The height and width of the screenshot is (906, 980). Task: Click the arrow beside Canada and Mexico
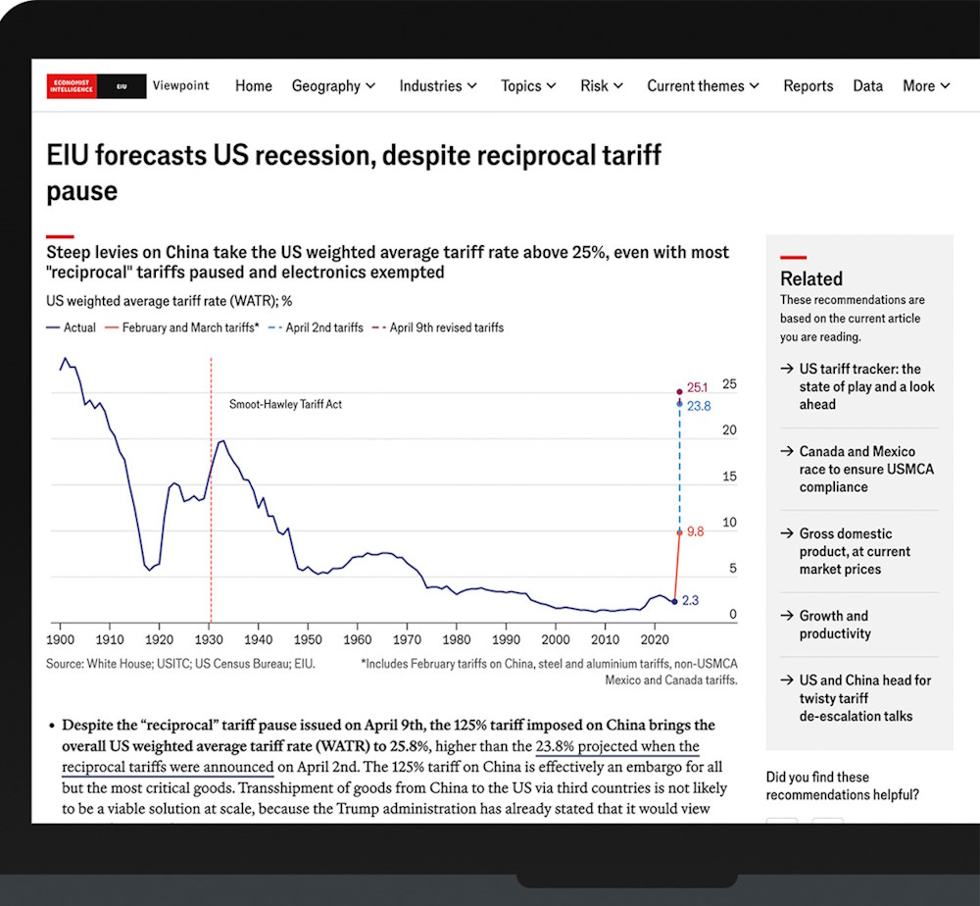(787, 451)
